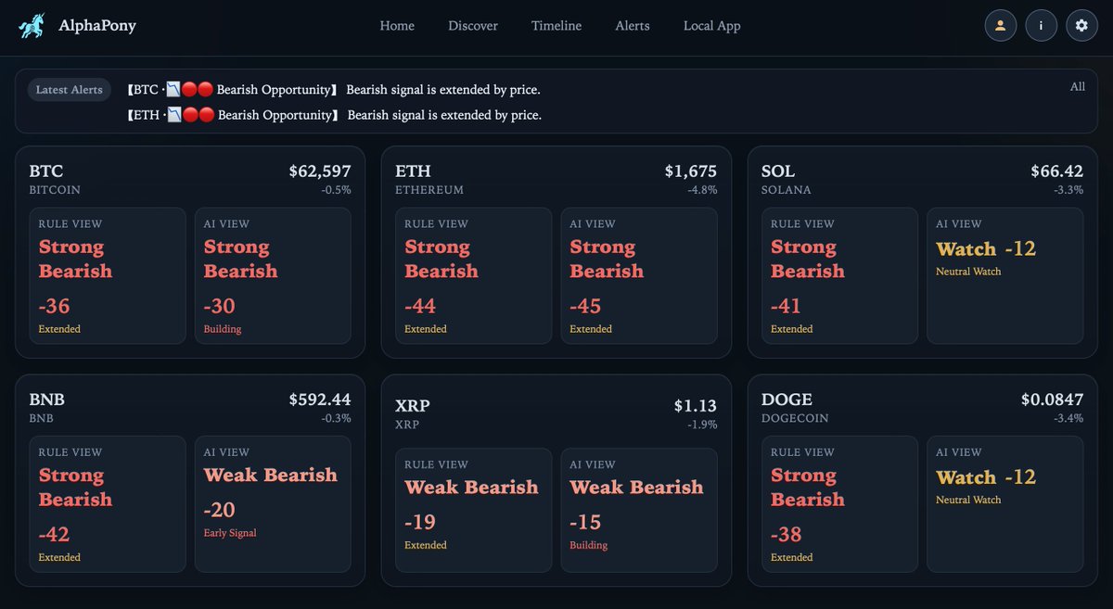Click the AlphaPony brand name
Image resolution: width=1113 pixels, height=609 pixels.
[97, 26]
